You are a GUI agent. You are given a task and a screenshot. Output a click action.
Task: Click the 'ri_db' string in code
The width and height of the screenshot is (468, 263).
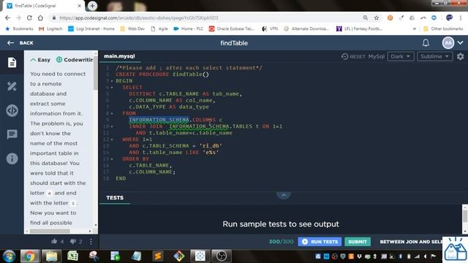tap(211, 146)
